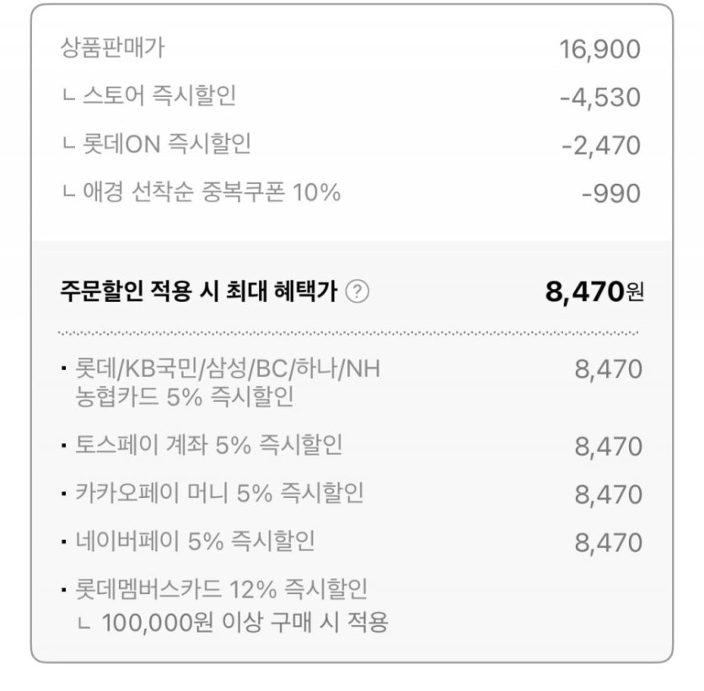704x691 pixels.
Task: Click the -4,530 discount amount
Action: 599,97
